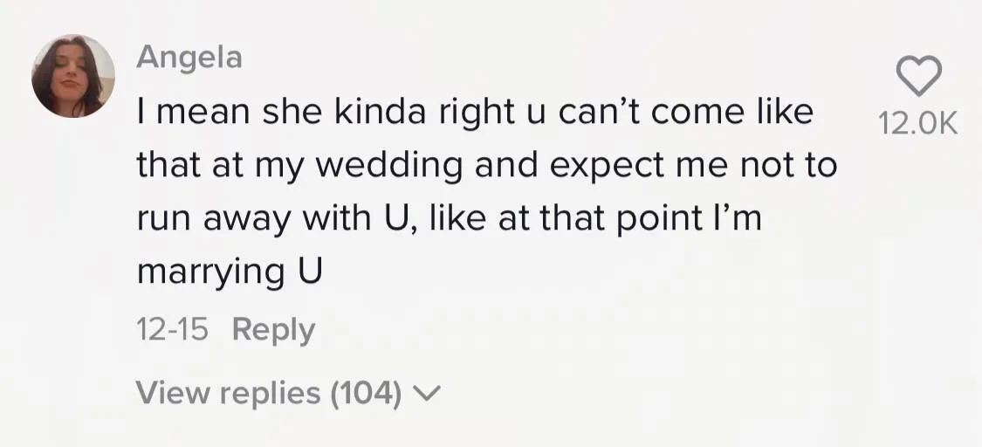This screenshot has height=447, width=982.
Task: Open Angela's profile picture
Action: (73, 76)
